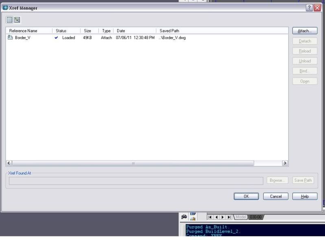Screen dimensions: 325x240
Task: Jump to last layout tab arrow
Action: [x=229, y=217]
